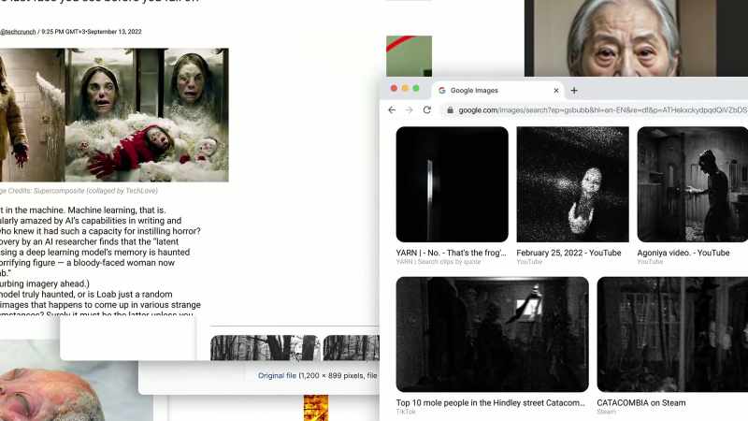Go forward in the Google Images browser

point(409,109)
